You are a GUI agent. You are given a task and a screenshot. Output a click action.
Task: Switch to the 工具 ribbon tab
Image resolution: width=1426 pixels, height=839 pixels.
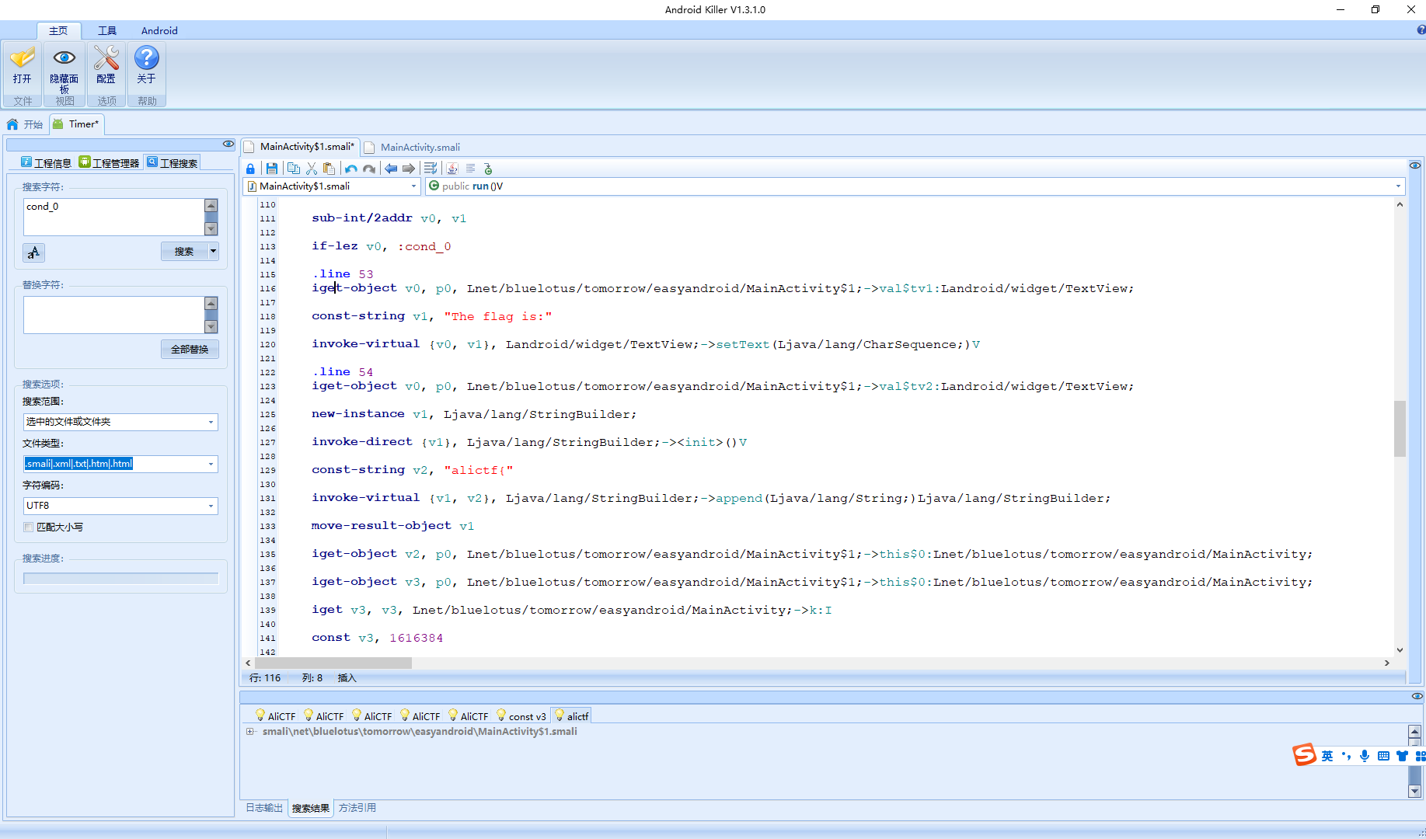click(x=107, y=30)
